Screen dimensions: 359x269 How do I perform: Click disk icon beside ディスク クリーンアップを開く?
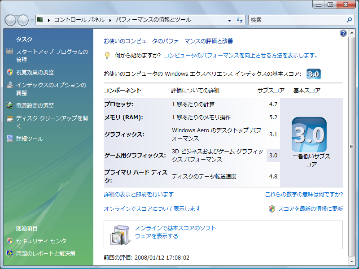coord(9,118)
